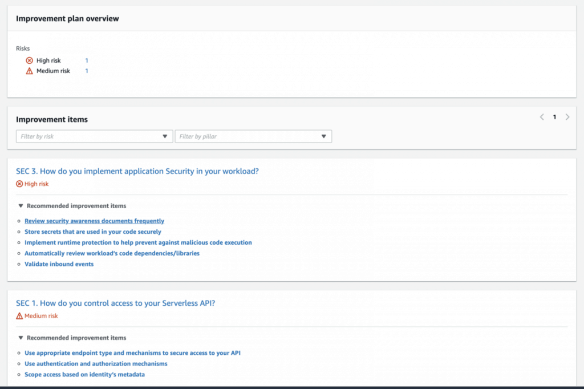Open the Filter by pillar dropdown
The width and height of the screenshot is (584, 389).
(252, 136)
